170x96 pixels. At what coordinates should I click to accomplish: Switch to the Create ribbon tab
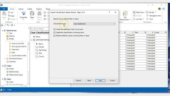pos(30,9)
